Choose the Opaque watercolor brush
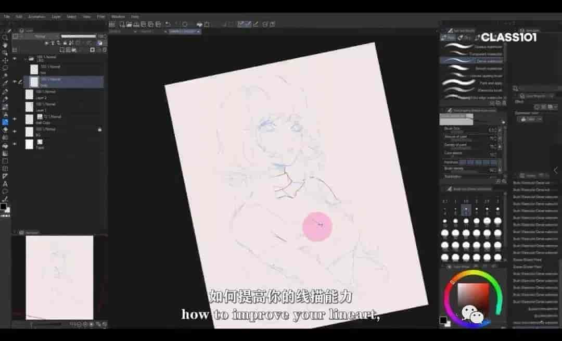 (471, 47)
